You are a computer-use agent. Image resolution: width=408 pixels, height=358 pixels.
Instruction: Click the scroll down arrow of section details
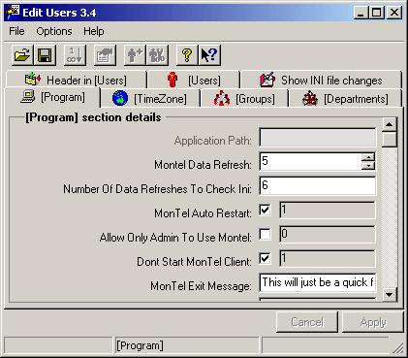pyautogui.click(x=390, y=294)
